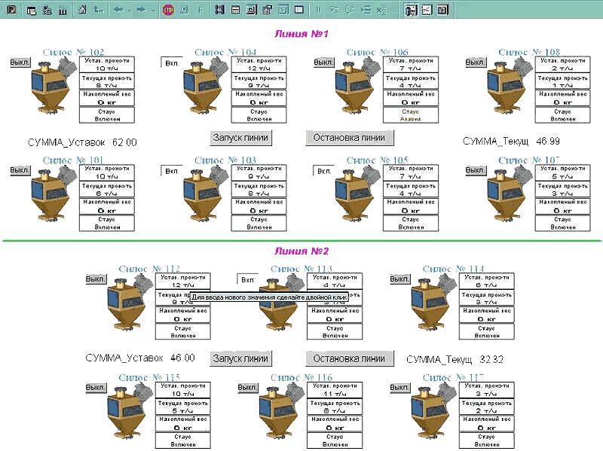Click the forward arrow navigation icon

click(141, 11)
